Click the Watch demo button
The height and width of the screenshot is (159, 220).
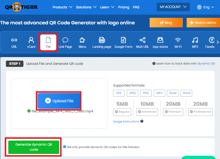(x=203, y=23)
